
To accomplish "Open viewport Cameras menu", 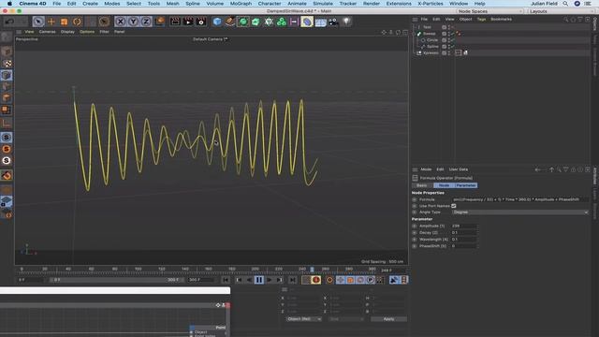I will (48, 32).
